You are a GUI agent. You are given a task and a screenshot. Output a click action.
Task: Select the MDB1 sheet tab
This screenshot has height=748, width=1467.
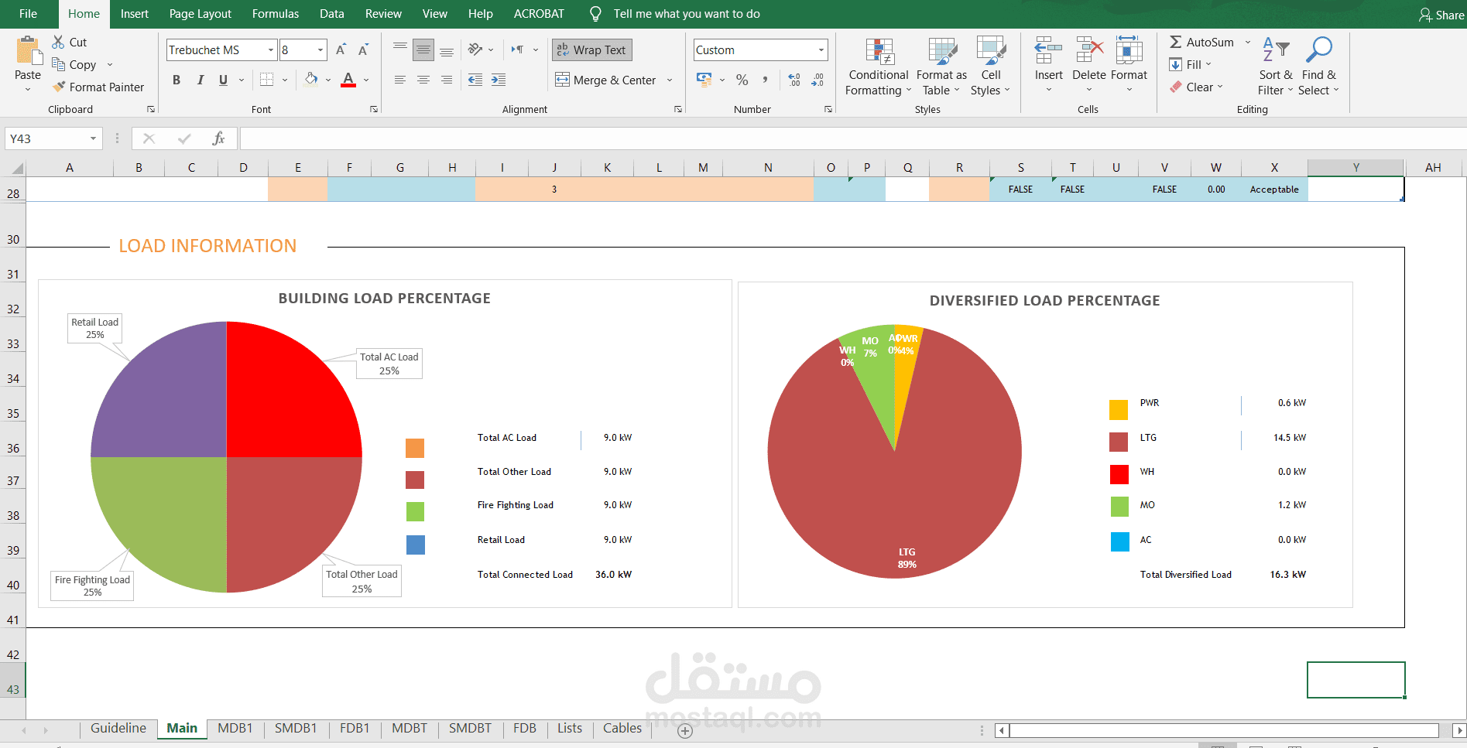(x=235, y=728)
